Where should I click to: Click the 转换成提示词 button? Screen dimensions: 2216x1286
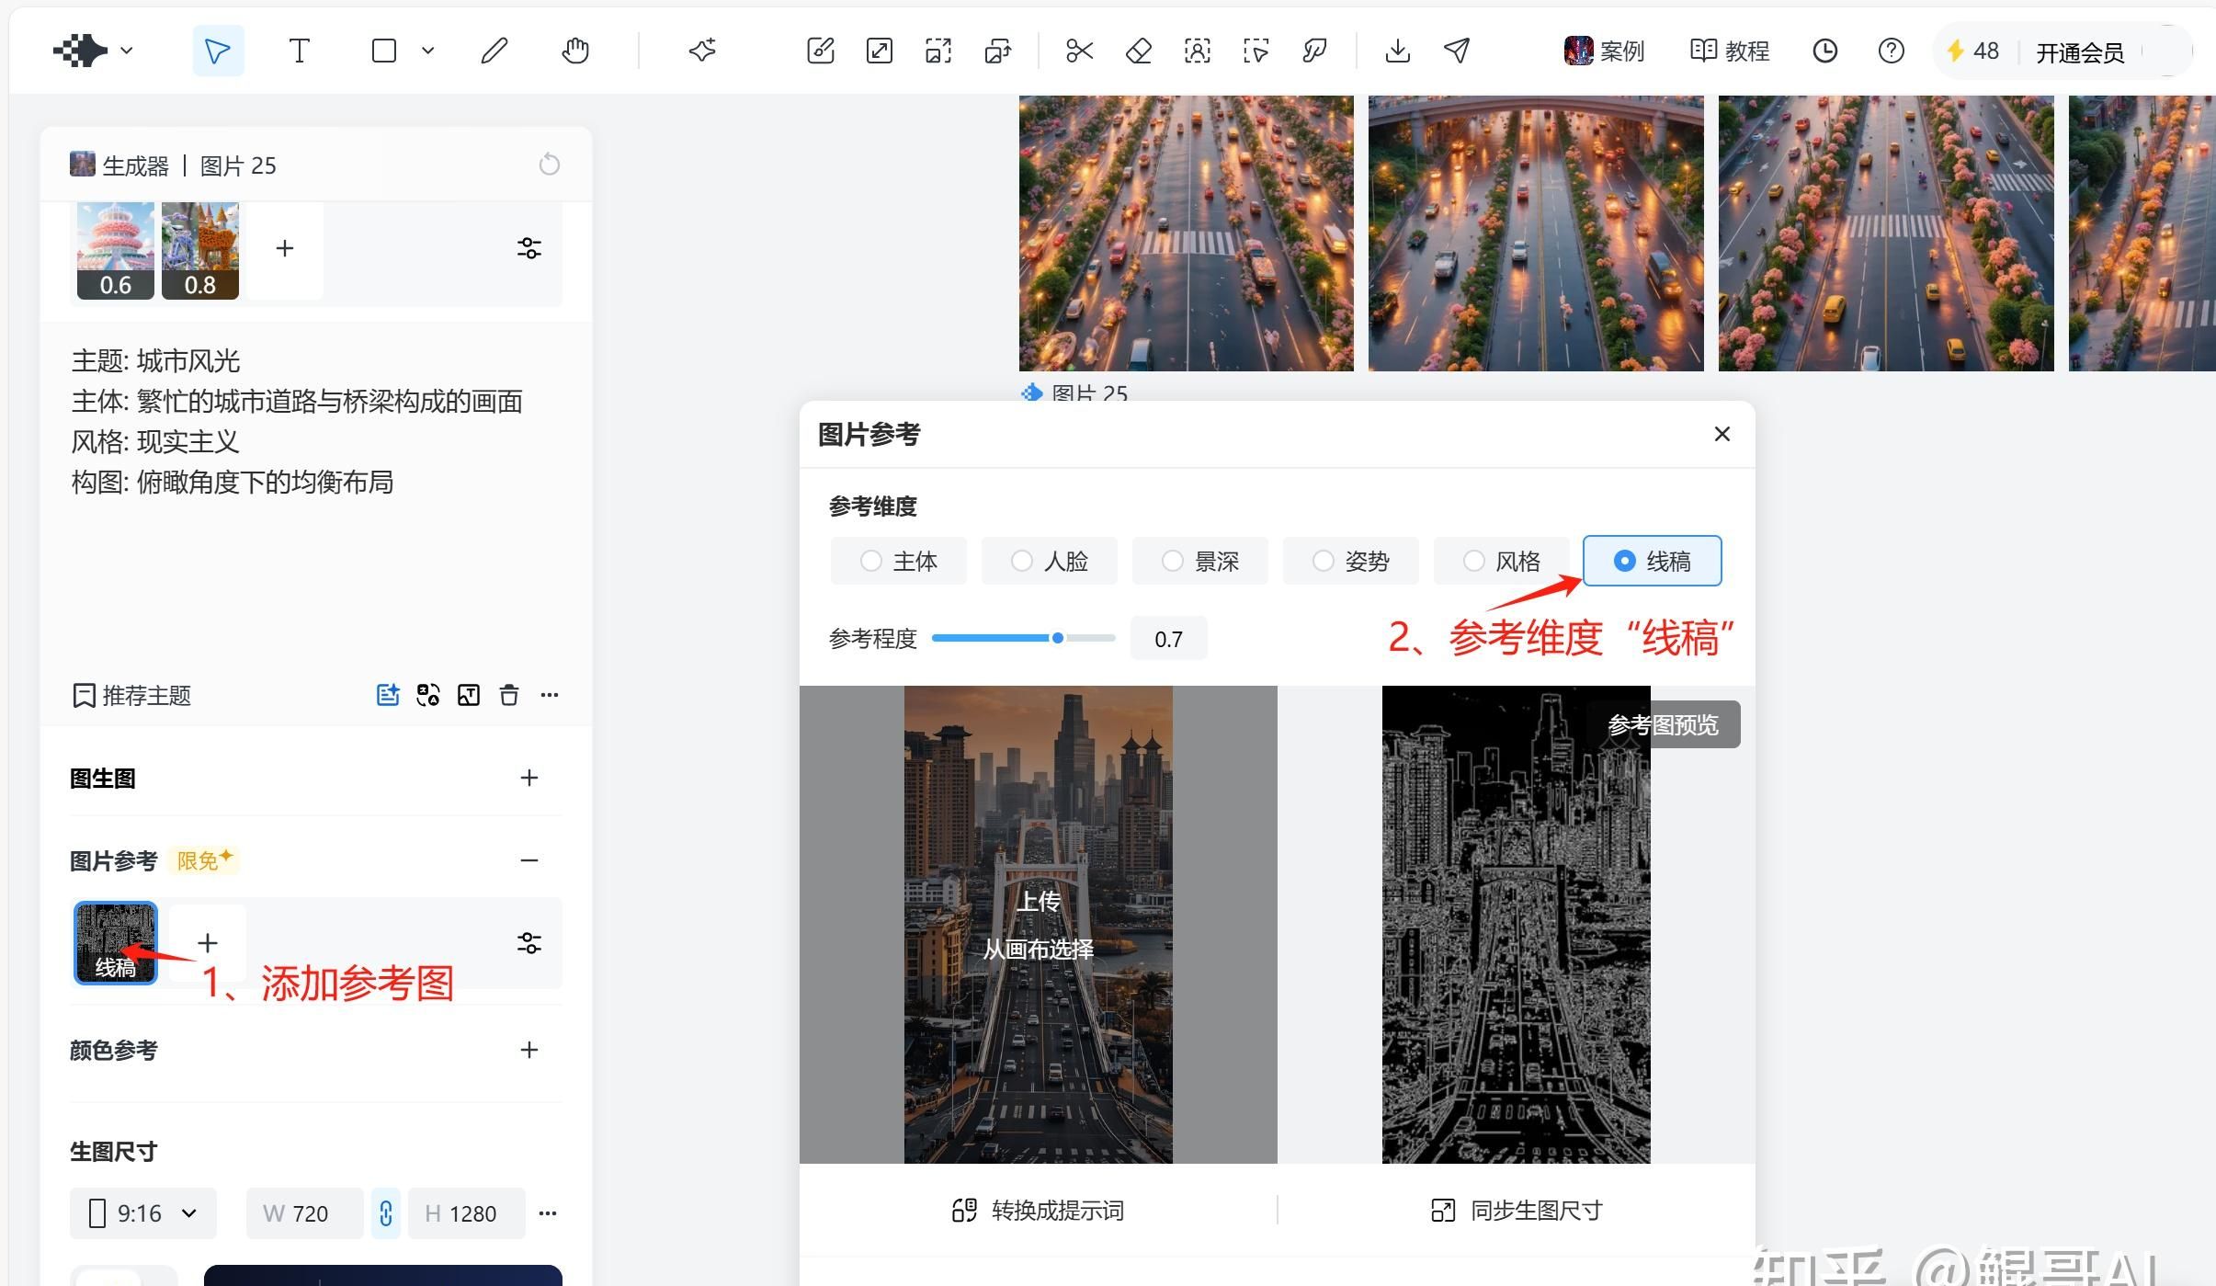tap(1038, 1210)
